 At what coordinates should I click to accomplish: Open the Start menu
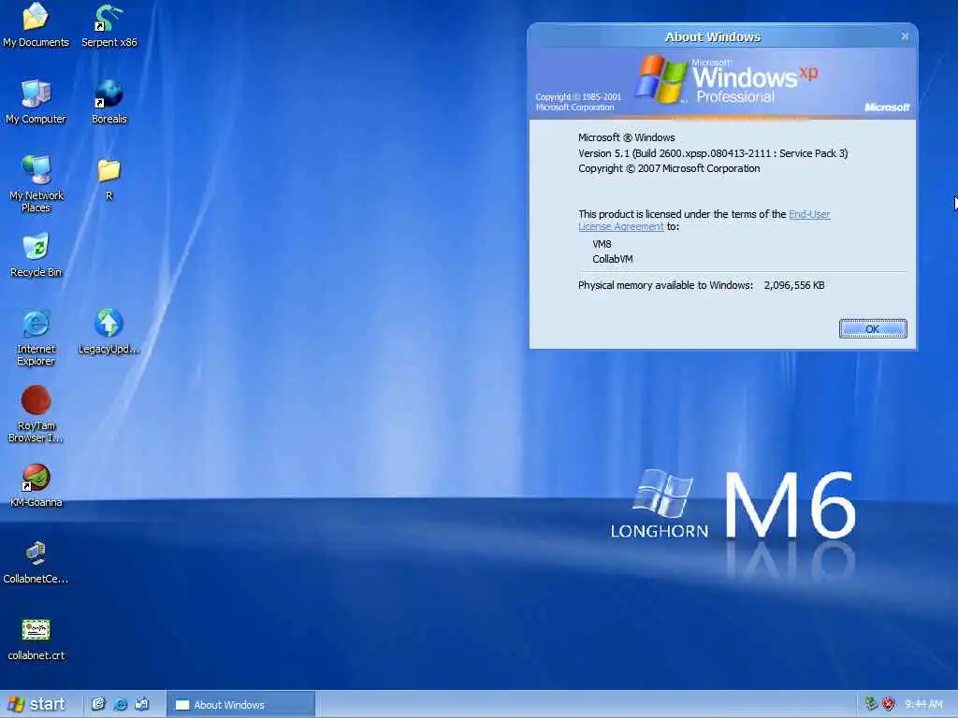click(37, 704)
